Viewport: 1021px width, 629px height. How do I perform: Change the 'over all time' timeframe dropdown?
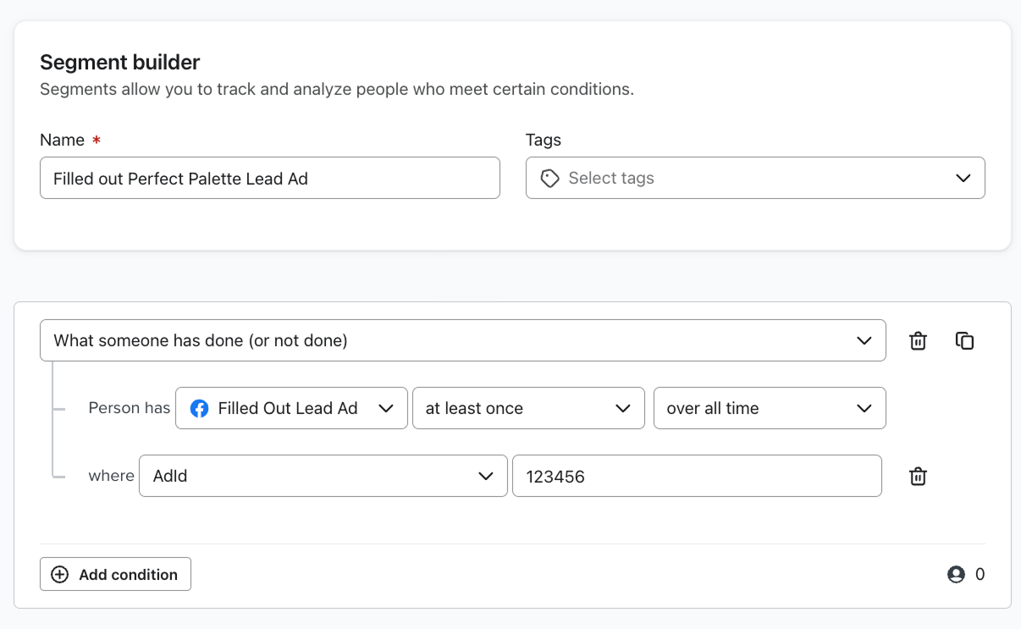tap(769, 409)
